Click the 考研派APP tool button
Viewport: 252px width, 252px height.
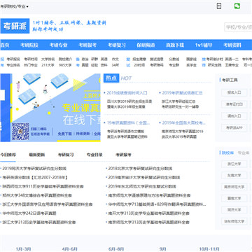point(234,127)
